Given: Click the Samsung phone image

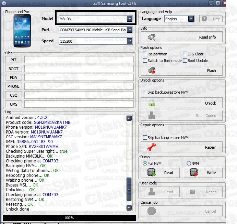Looking at the screenshot, I should pos(22,31).
